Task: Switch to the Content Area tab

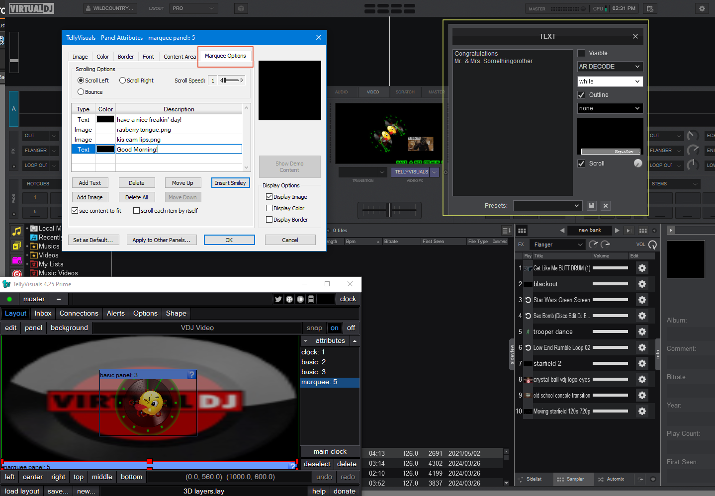Action: [180, 57]
